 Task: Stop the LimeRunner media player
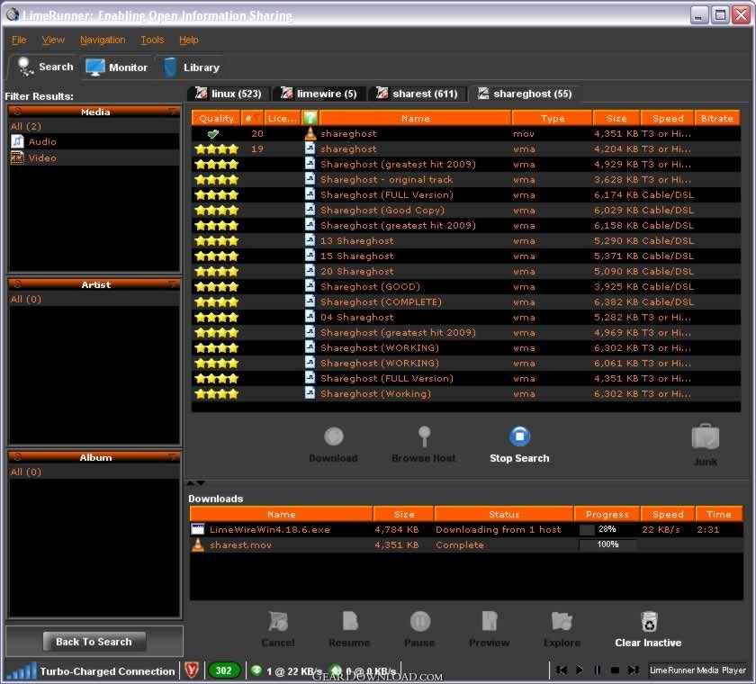(x=615, y=670)
